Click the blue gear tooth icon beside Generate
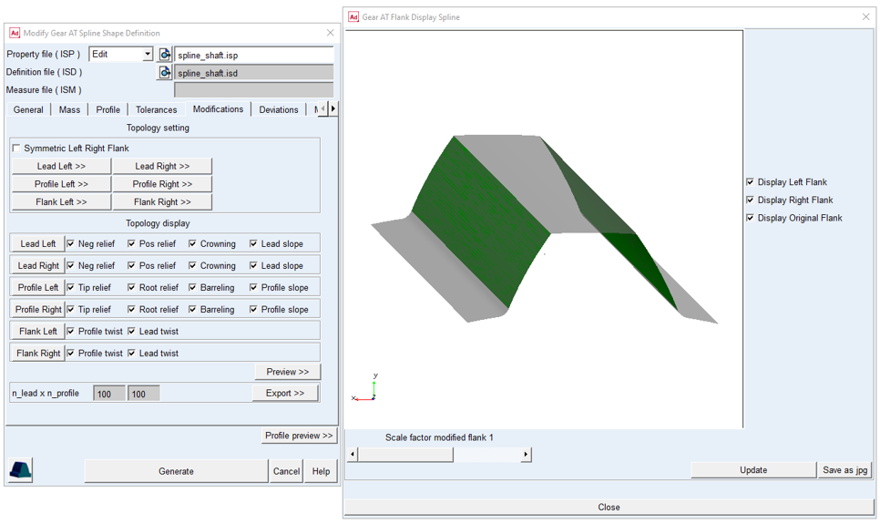 [21, 470]
